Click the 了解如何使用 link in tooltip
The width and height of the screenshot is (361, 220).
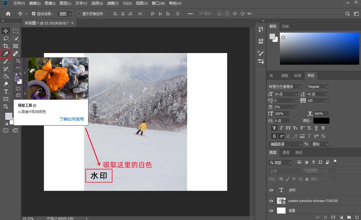[72, 119]
